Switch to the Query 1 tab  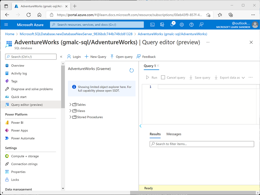pos(149,66)
